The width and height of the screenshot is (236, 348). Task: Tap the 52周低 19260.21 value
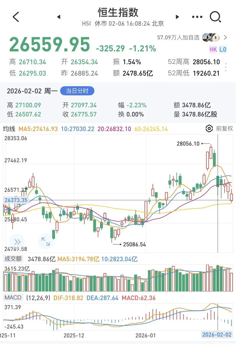pos(194,73)
